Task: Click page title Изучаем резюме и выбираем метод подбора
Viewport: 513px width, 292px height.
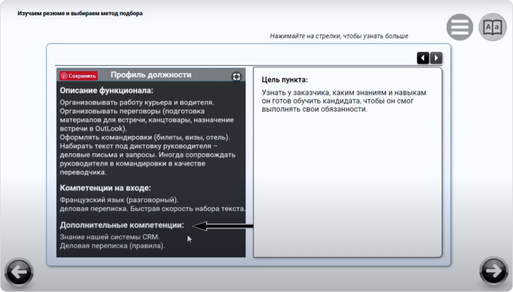Action: point(80,14)
